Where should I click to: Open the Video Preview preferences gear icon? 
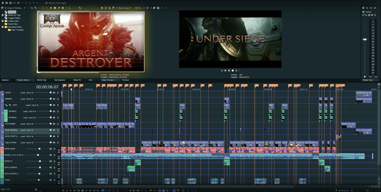pyautogui.click(x=102, y=8)
